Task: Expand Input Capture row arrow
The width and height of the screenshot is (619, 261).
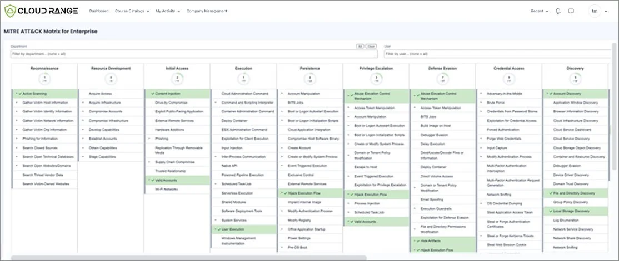Action: [x=481, y=147]
